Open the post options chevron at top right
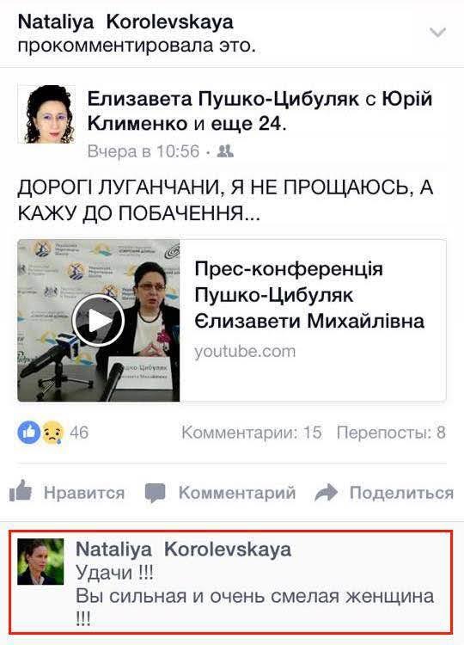 point(437,32)
